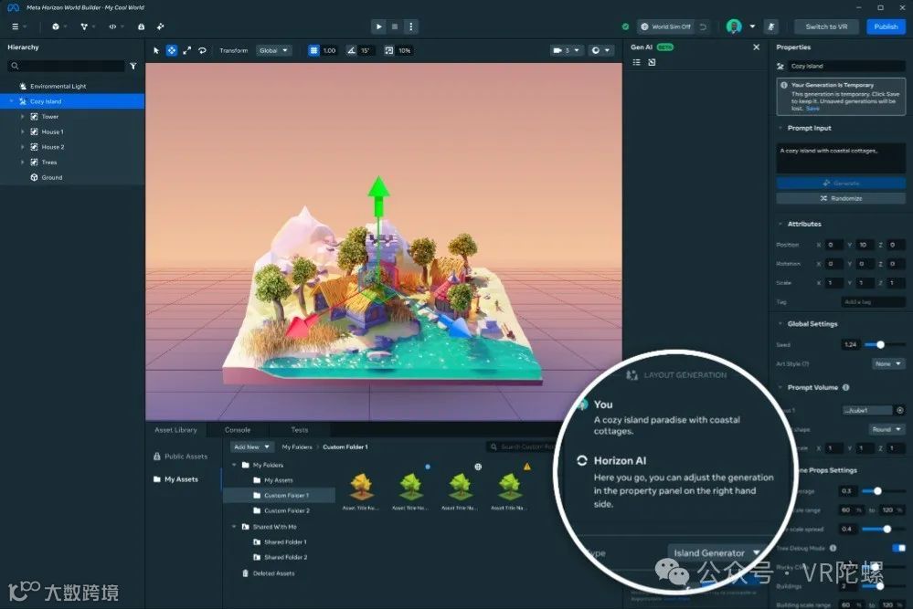Open the Gen AI sparkle tool
The image size is (913, 609).
[x=160, y=26]
